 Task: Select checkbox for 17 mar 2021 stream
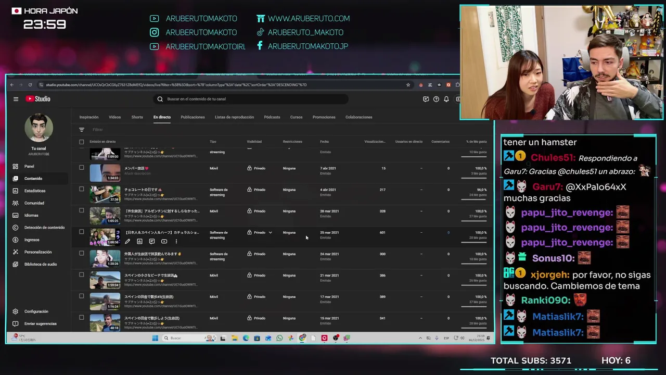tap(81, 296)
